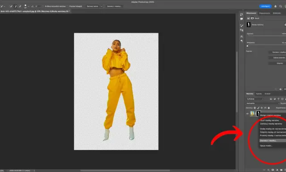The image size is (286, 172).
Task: Click Zaznacz i maskuj in options bar
Action: (x=114, y=6)
